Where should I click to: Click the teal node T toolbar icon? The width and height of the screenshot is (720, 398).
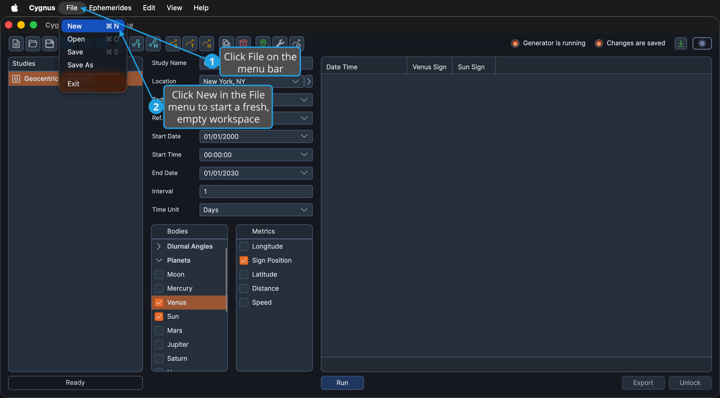[x=136, y=44]
